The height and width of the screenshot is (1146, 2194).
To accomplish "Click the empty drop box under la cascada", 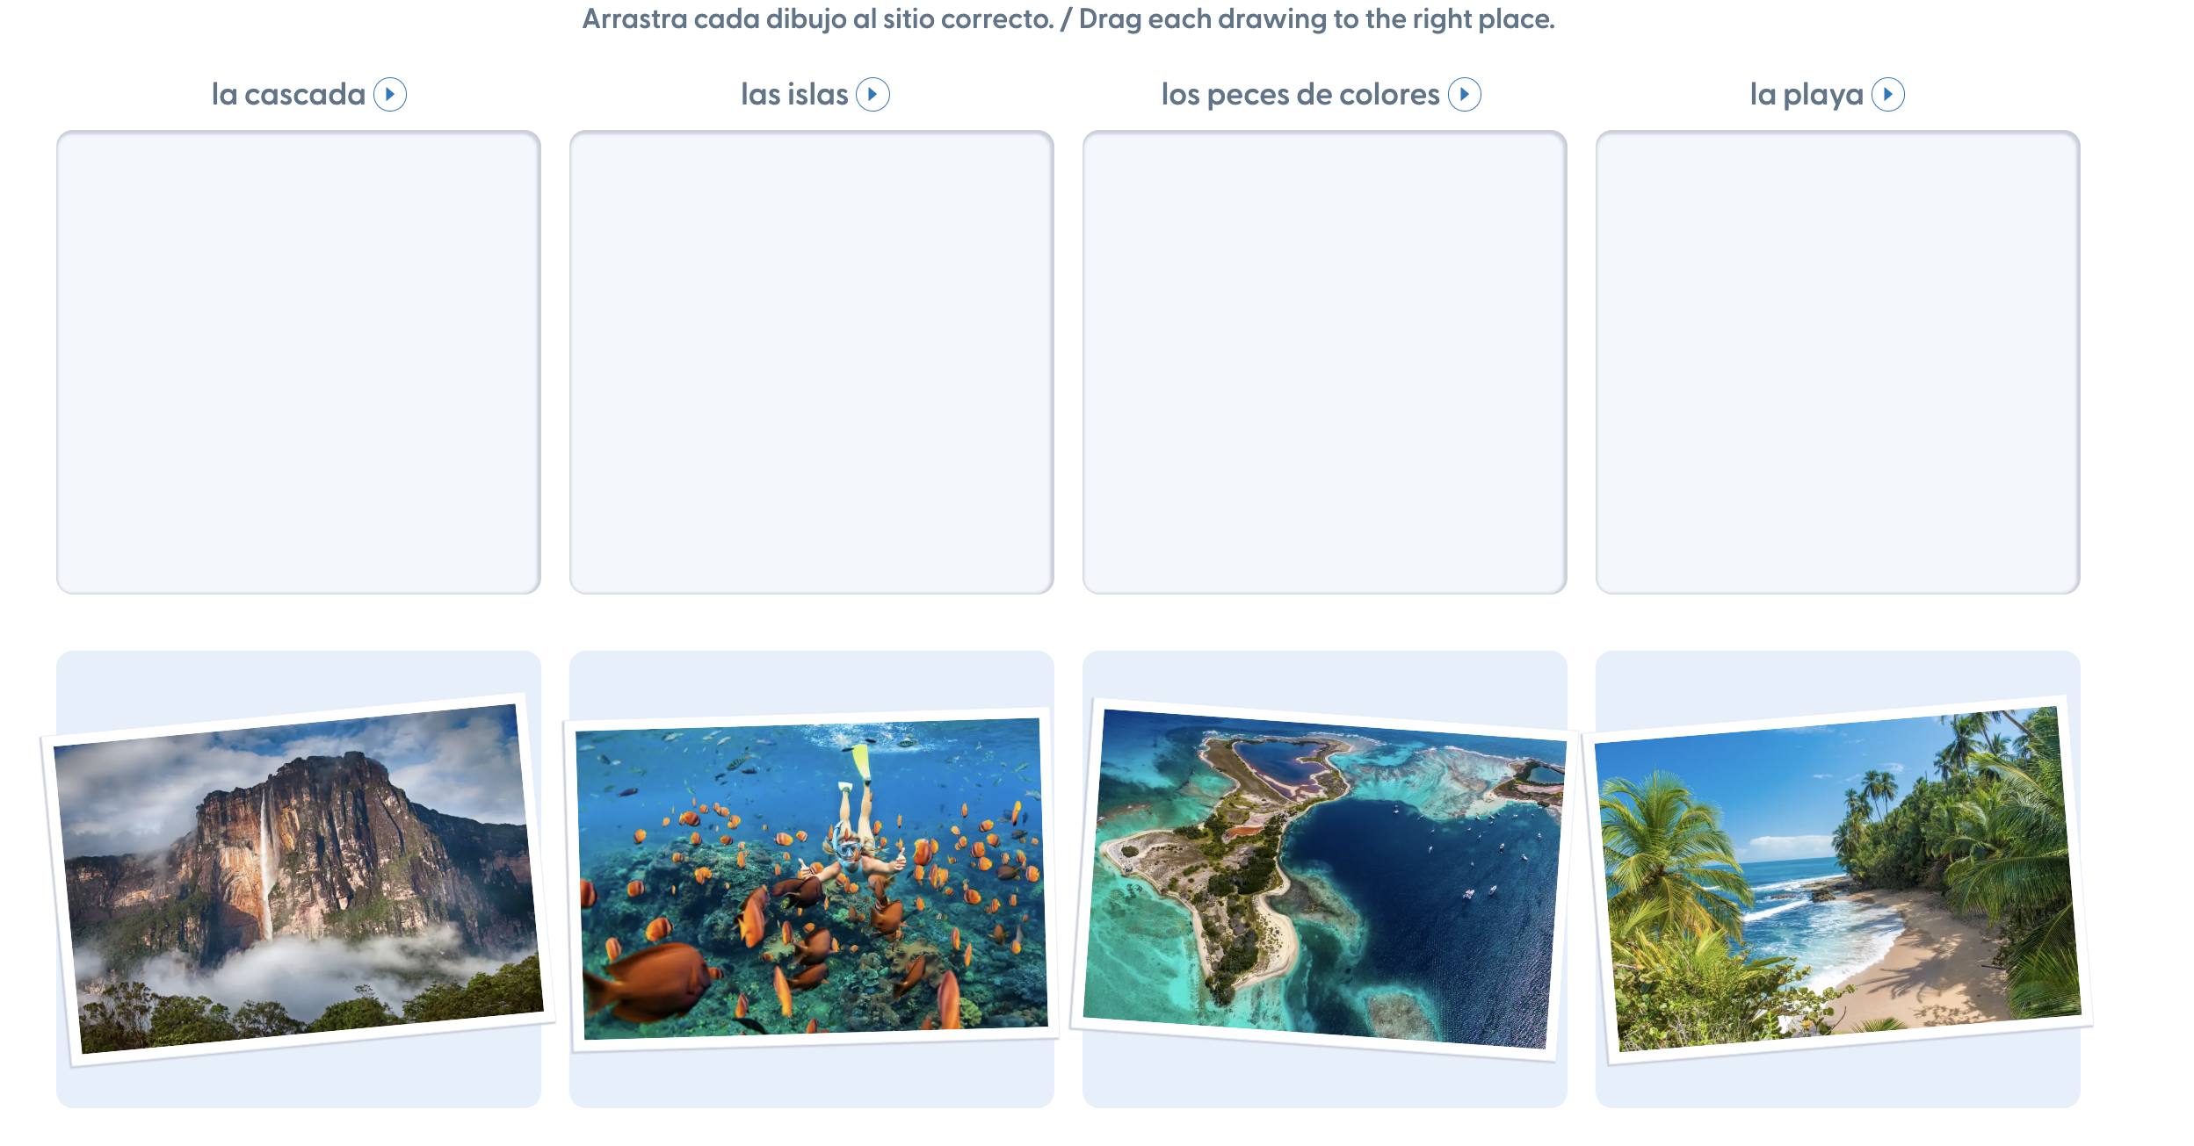I will [x=299, y=362].
